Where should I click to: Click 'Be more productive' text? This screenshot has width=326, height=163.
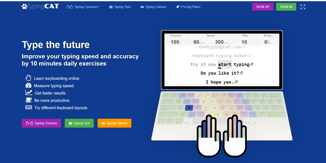[52, 101]
